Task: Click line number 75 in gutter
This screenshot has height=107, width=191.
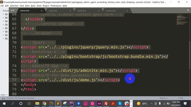Action: [14, 71]
